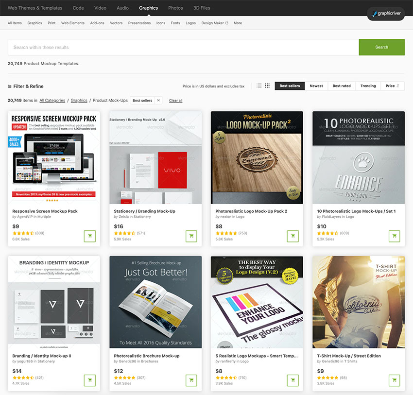Screen dimensions: 413x395
Task: Switch to the Photos section
Action: coord(175,8)
